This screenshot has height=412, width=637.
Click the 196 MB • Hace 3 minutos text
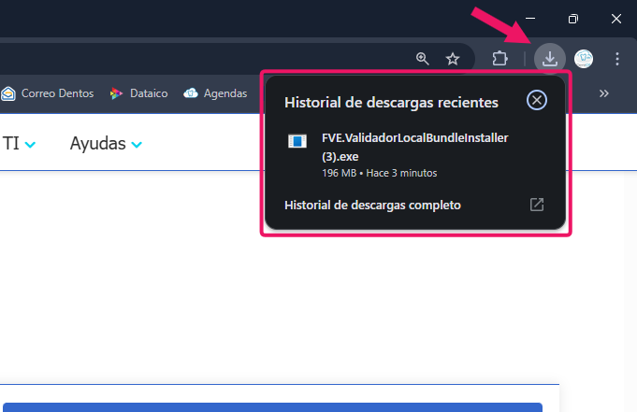point(380,173)
